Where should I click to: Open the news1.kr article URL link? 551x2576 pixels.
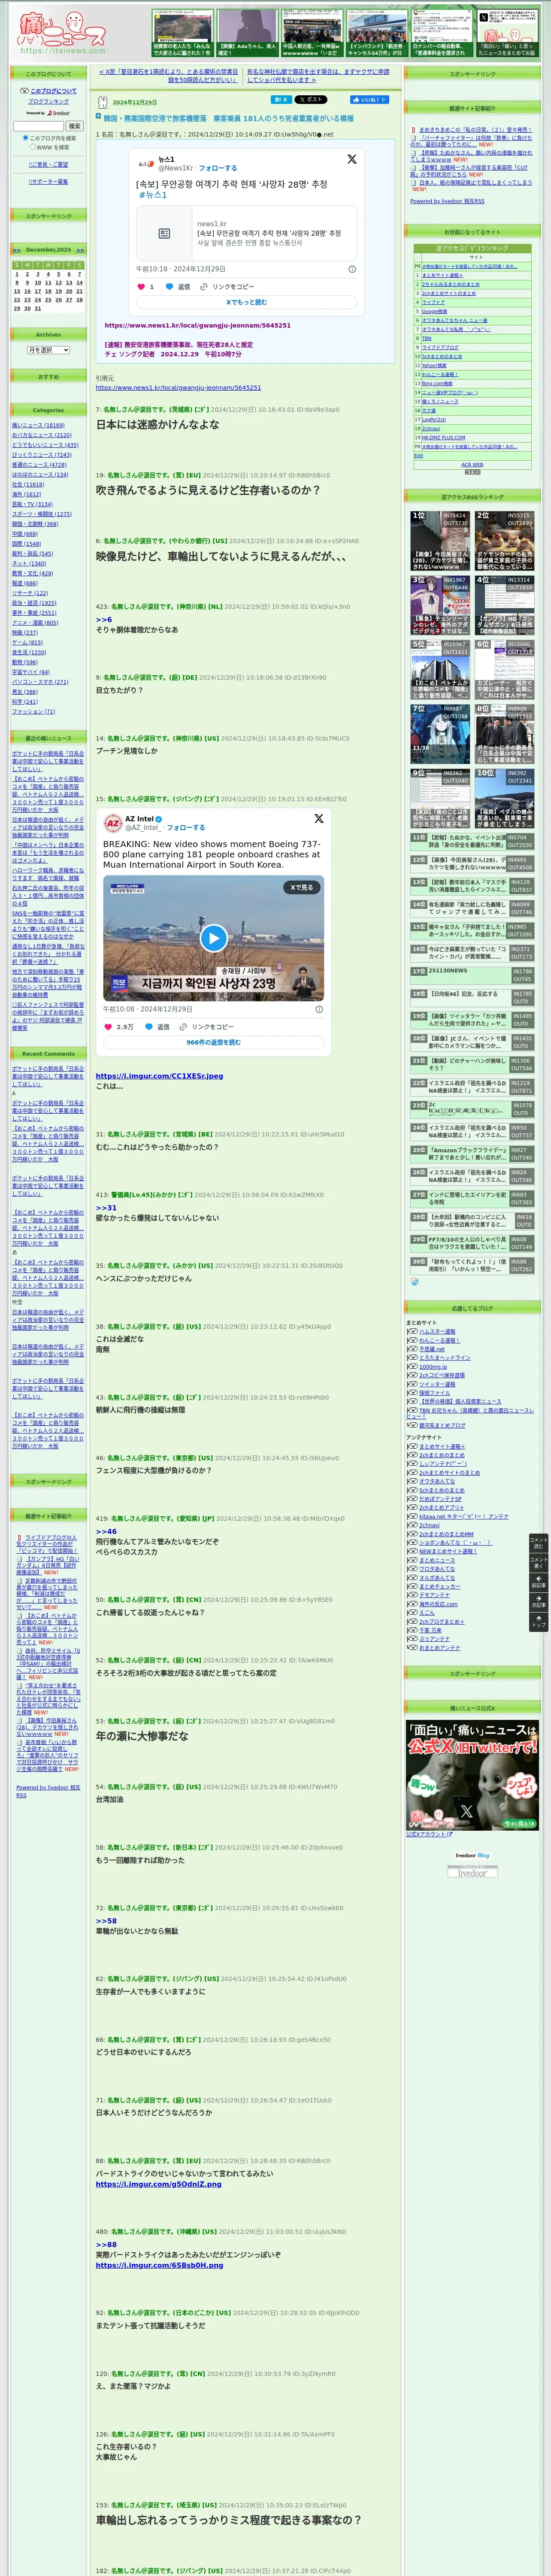click(x=197, y=325)
